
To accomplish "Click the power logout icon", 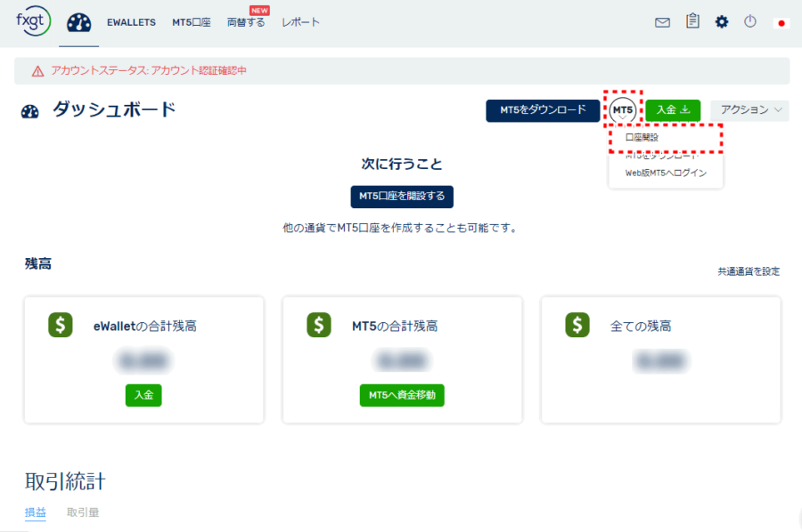I will point(749,21).
